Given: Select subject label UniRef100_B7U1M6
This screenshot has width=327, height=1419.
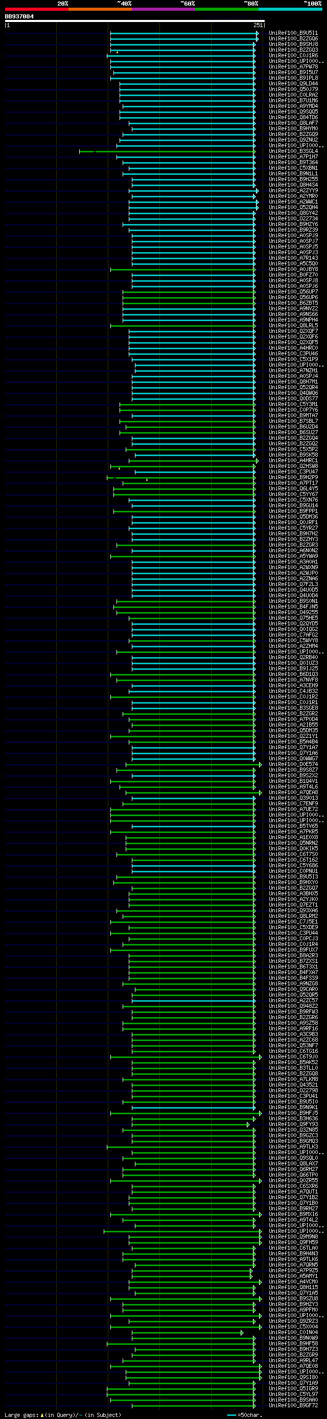Looking at the screenshot, I should point(293,100).
